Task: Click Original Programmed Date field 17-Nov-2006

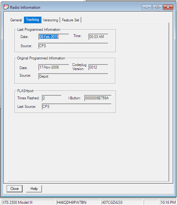Action: [54, 67]
